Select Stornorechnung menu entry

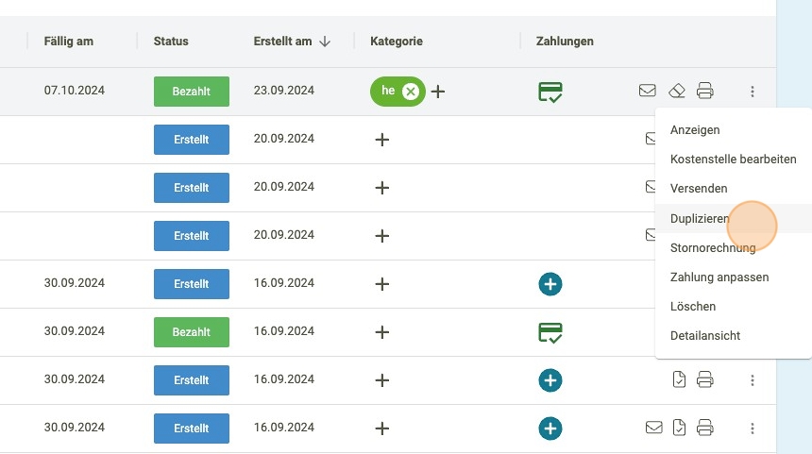713,248
